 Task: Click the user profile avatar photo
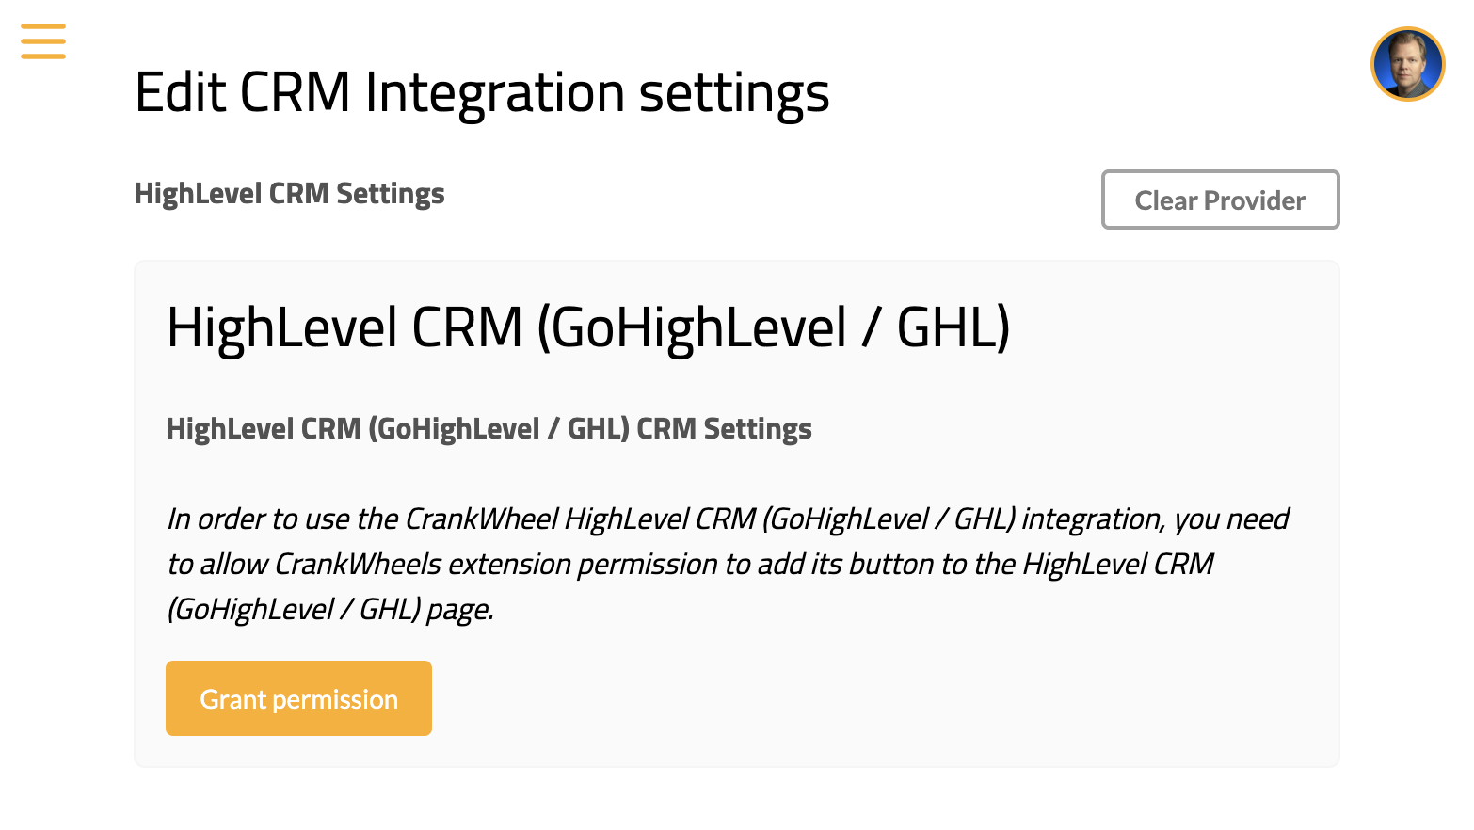click(1407, 64)
